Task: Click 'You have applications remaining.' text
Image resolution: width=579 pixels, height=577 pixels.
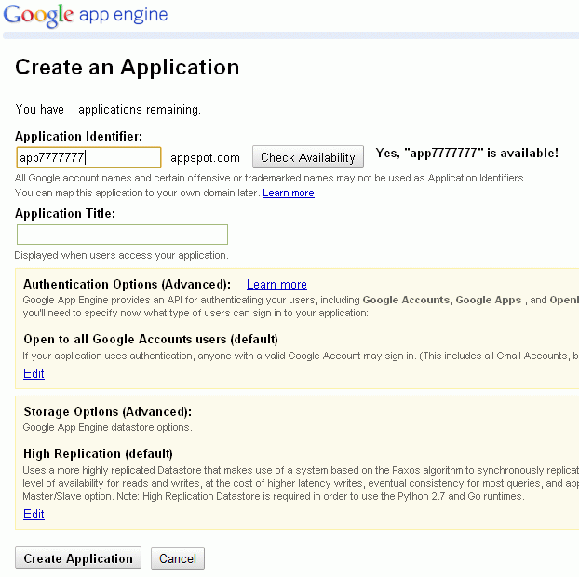Action: pyautogui.click(x=108, y=109)
